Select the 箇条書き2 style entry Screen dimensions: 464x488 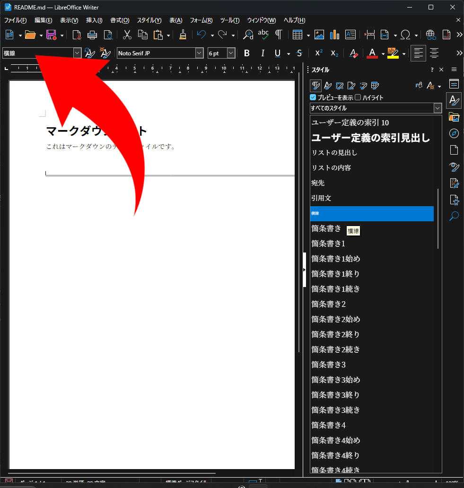tap(328, 304)
